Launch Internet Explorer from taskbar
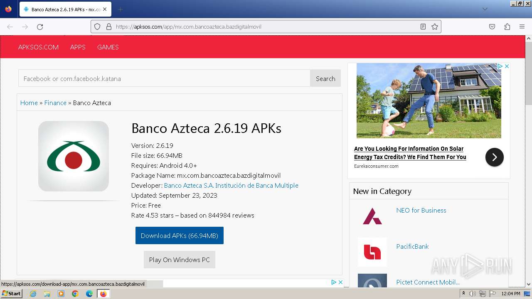532x299 pixels. coord(33,294)
